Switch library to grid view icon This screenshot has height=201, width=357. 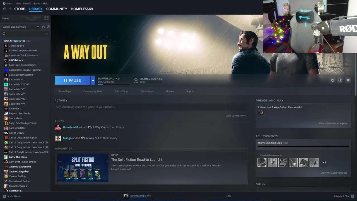[46, 18]
